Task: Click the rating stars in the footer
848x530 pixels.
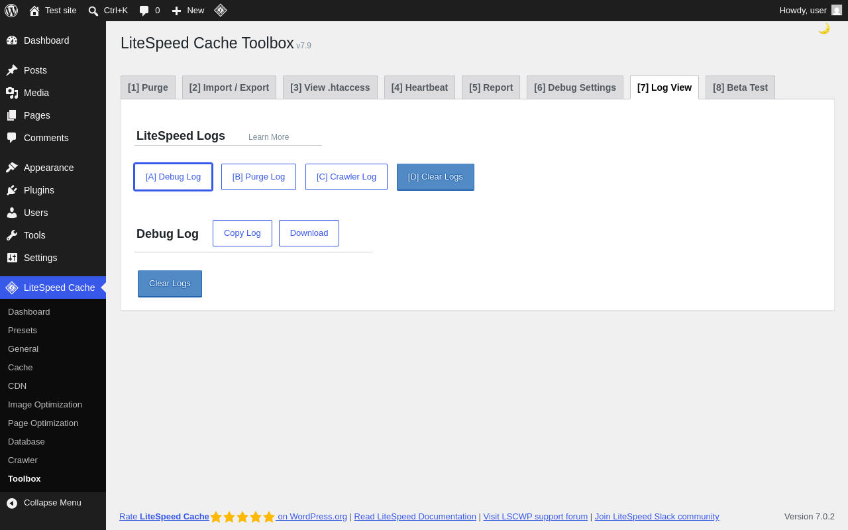Action: [x=242, y=517]
